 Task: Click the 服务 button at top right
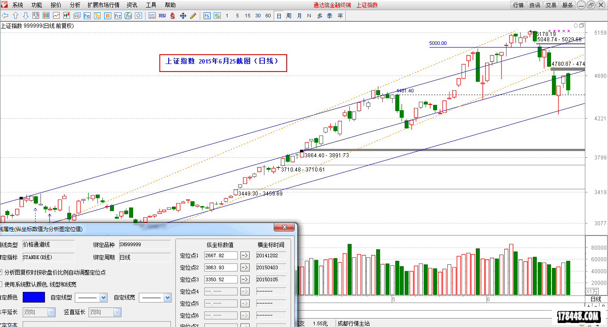567,5
